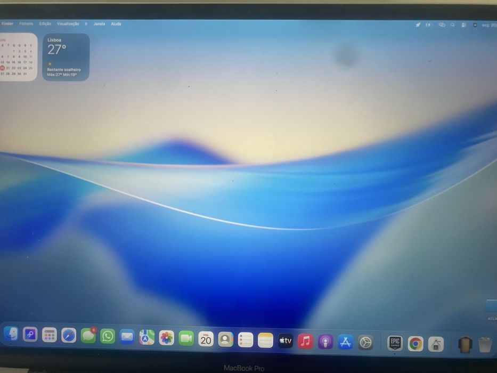
Task: Open System Settings gear icon
Action: [365, 343]
